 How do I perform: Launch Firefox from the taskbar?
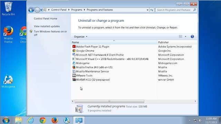55,120
